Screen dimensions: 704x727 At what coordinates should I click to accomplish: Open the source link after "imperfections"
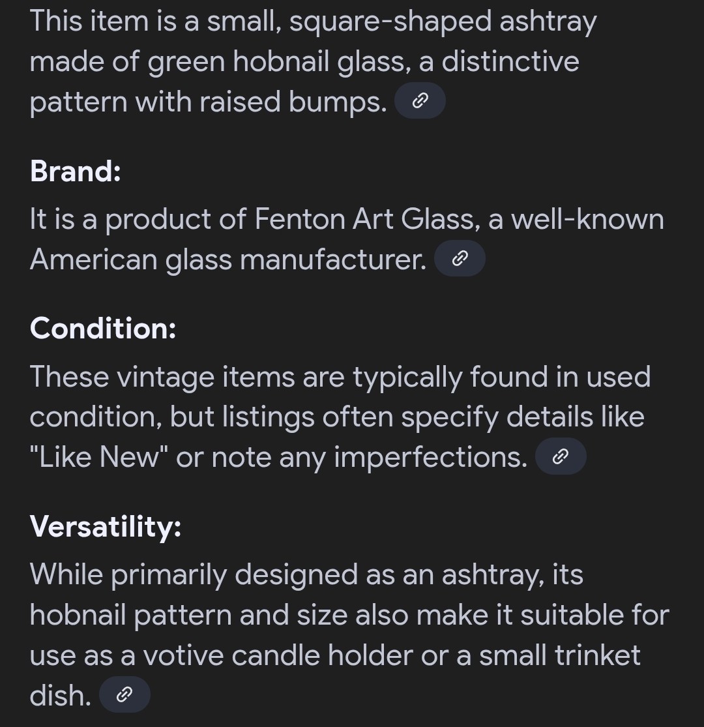click(561, 456)
